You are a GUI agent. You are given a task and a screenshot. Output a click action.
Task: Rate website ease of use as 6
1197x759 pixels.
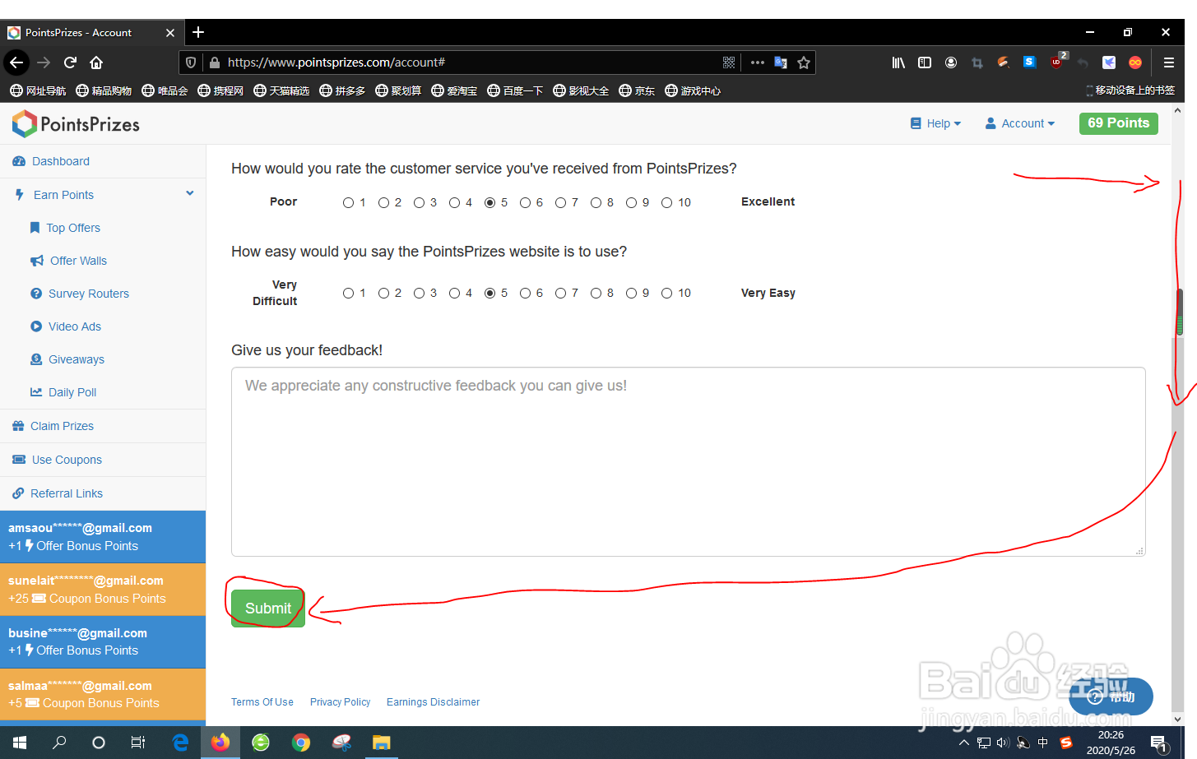525,293
